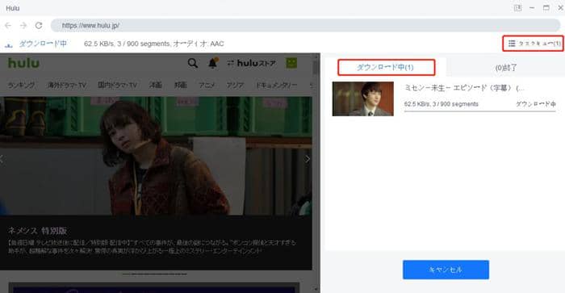Click the forward navigation arrow
The image size is (565, 293).
(x=23, y=26)
